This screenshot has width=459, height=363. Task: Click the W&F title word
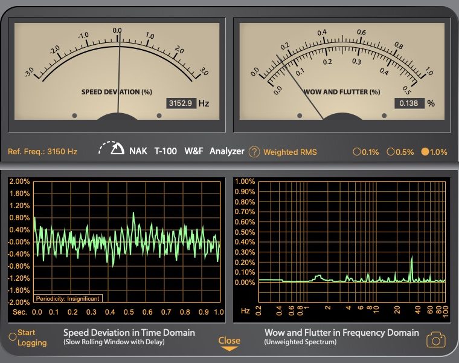(x=193, y=151)
